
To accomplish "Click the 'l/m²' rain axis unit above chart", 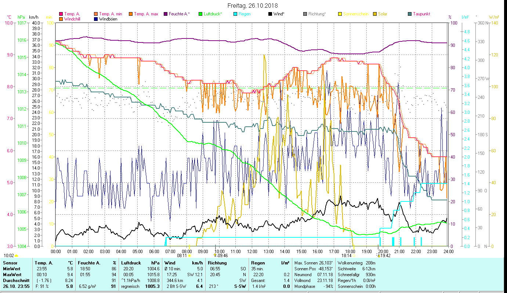I will point(465,17).
